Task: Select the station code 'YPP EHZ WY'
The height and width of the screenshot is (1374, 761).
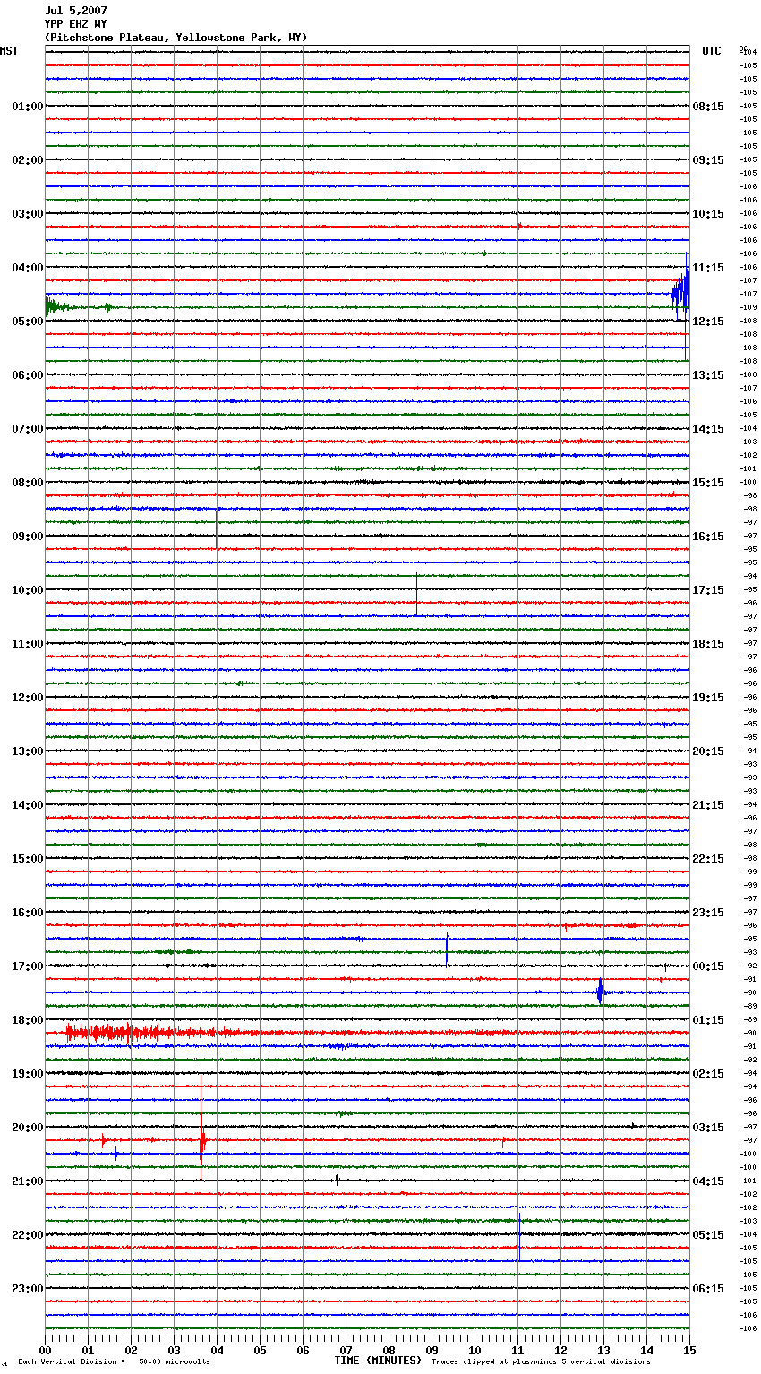Action: 76,24
